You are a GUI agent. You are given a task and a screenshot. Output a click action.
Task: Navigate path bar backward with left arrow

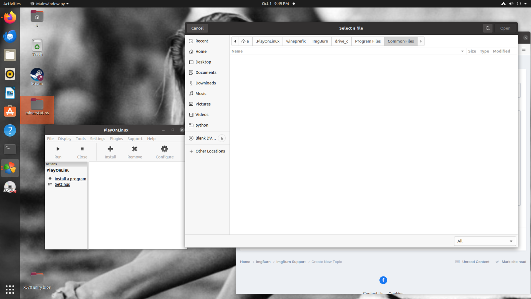click(x=235, y=41)
